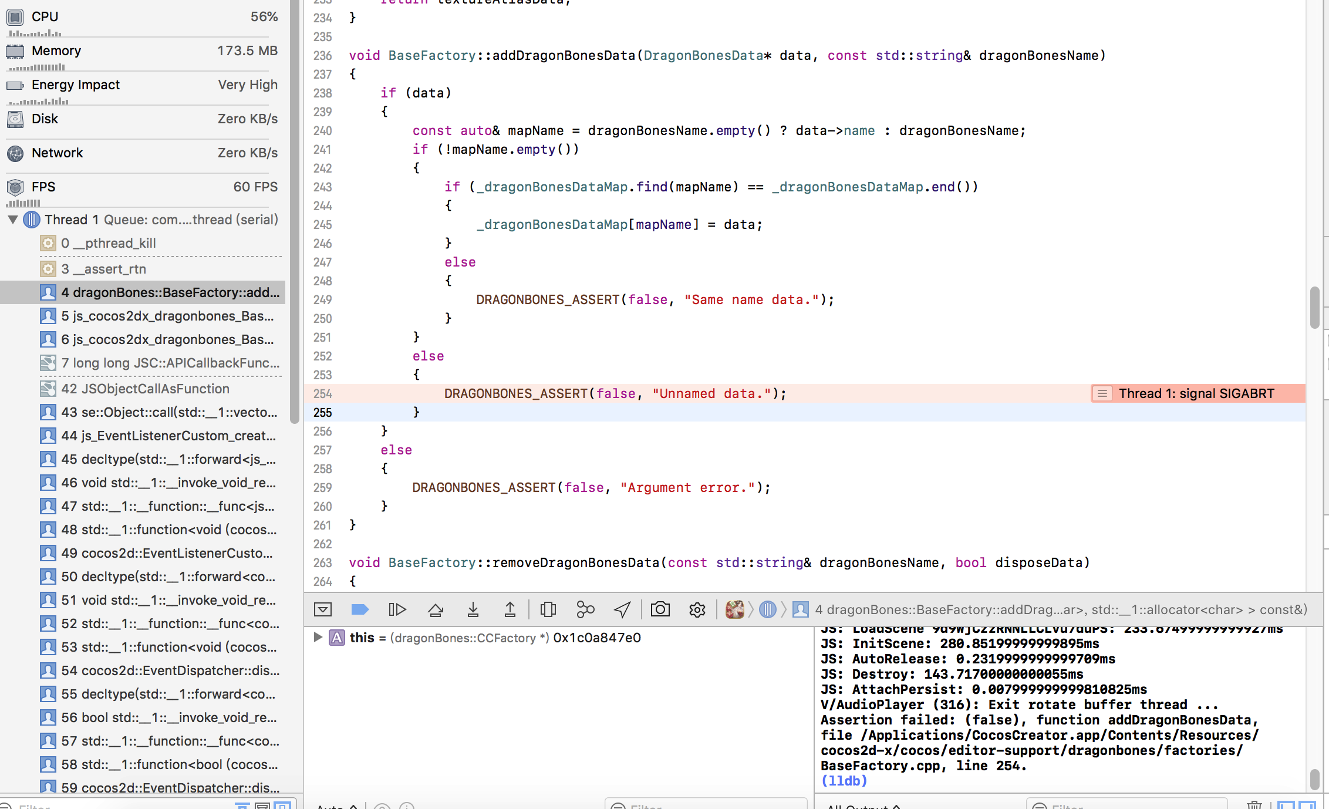Click the Thread 1 signal SIGABRT annotation
1329x809 pixels.
(x=1195, y=393)
